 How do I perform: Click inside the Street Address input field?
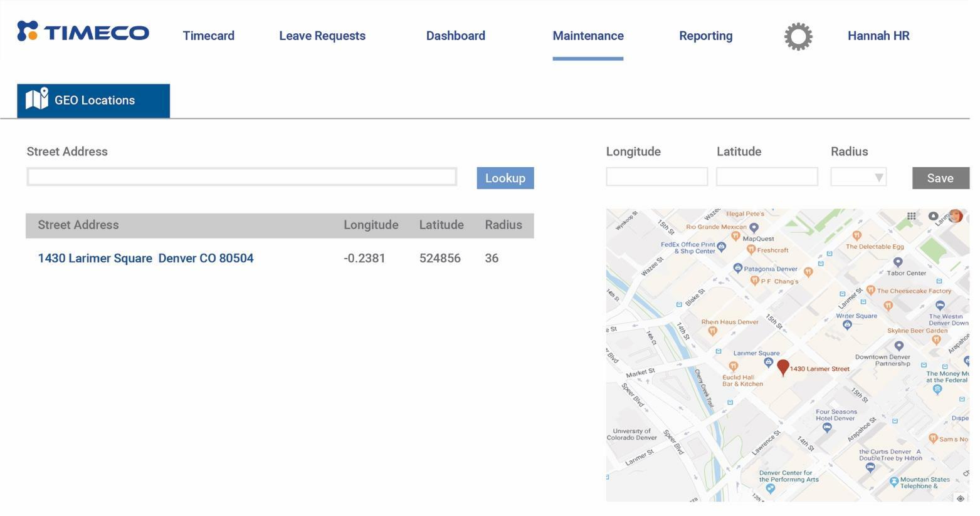(x=241, y=177)
